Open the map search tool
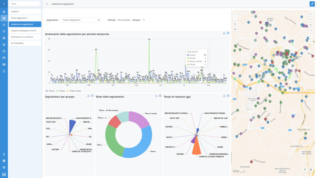317x178 pixels. click(311, 20)
